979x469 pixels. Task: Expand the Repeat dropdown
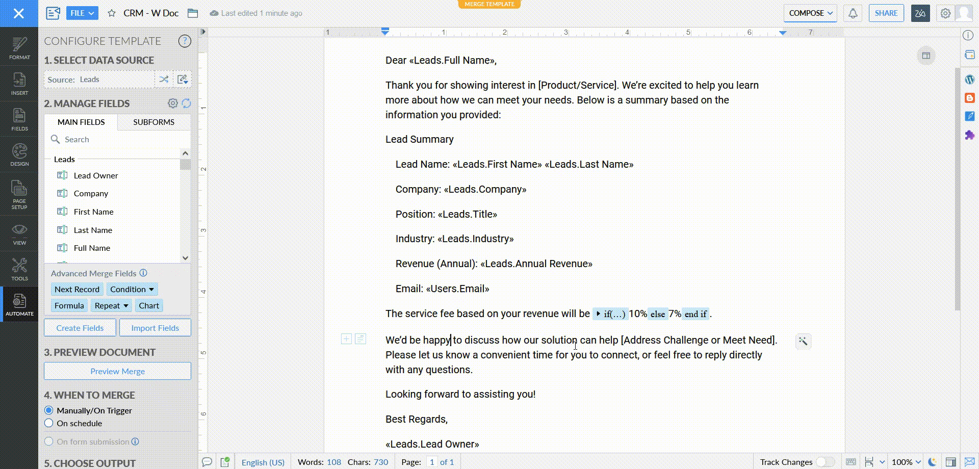(x=111, y=305)
